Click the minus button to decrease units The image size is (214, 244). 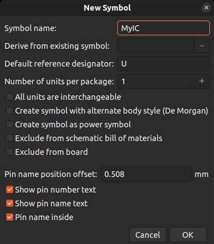click(x=187, y=81)
